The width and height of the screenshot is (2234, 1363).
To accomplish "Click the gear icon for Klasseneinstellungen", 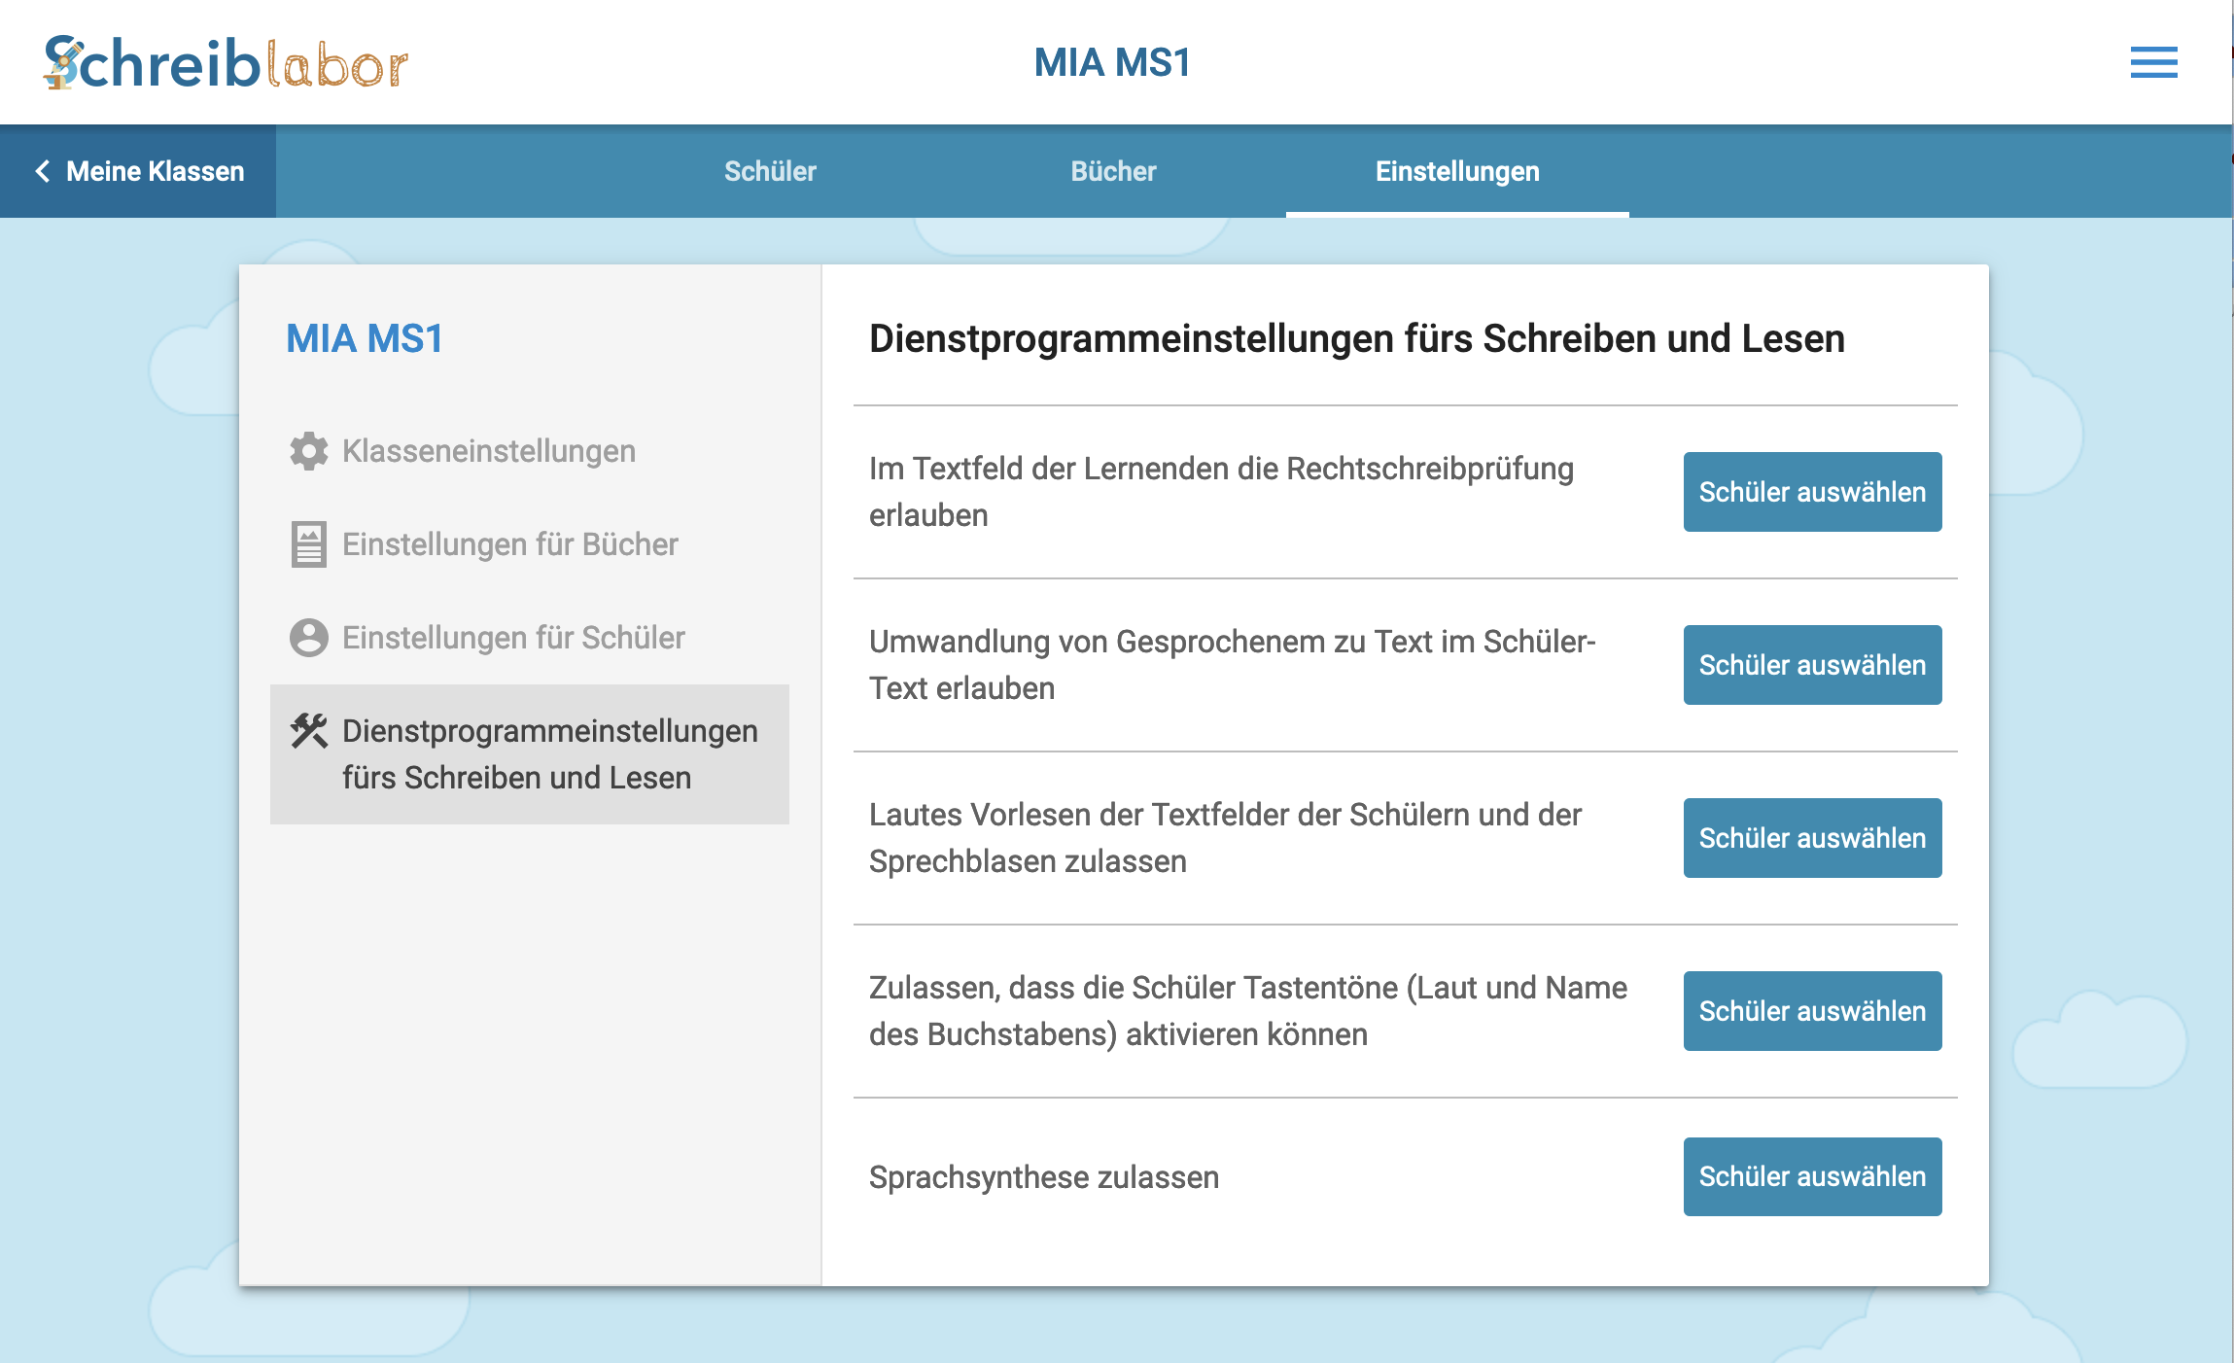I will pyautogui.click(x=309, y=451).
